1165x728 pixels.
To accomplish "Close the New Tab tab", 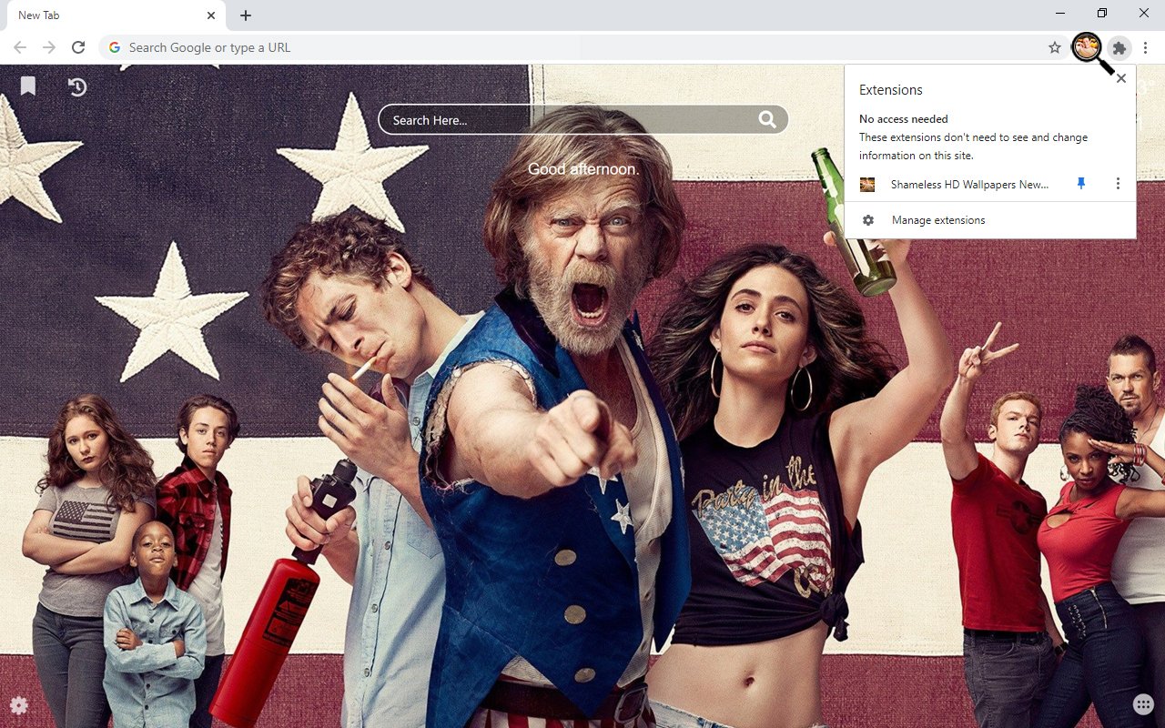I will [x=211, y=15].
